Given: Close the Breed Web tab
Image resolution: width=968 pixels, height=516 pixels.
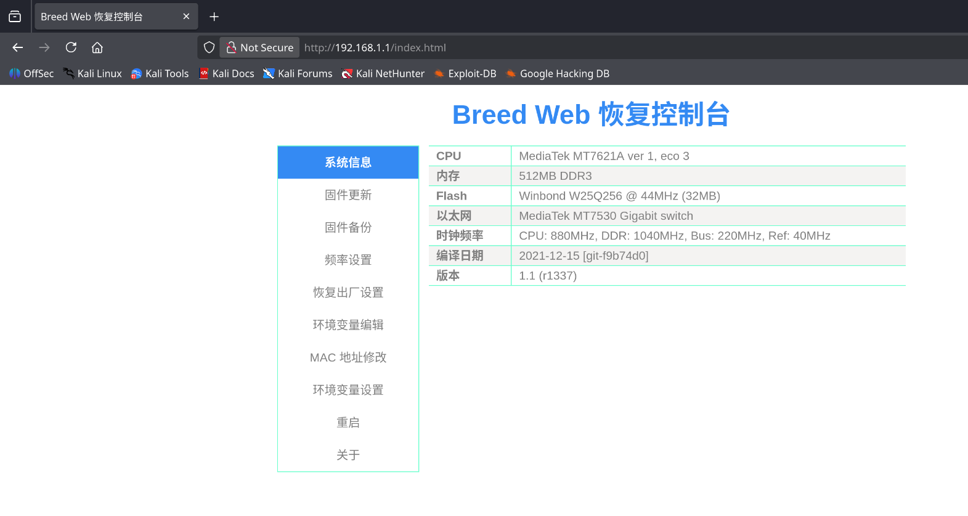Looking at the screenshot, I should (x=186, y=17).
